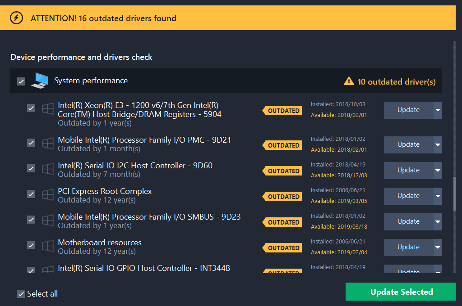Click Windows icon beside Motherboard resources
The height and width of the screenshot is (306, 462).
pos(47,246)
